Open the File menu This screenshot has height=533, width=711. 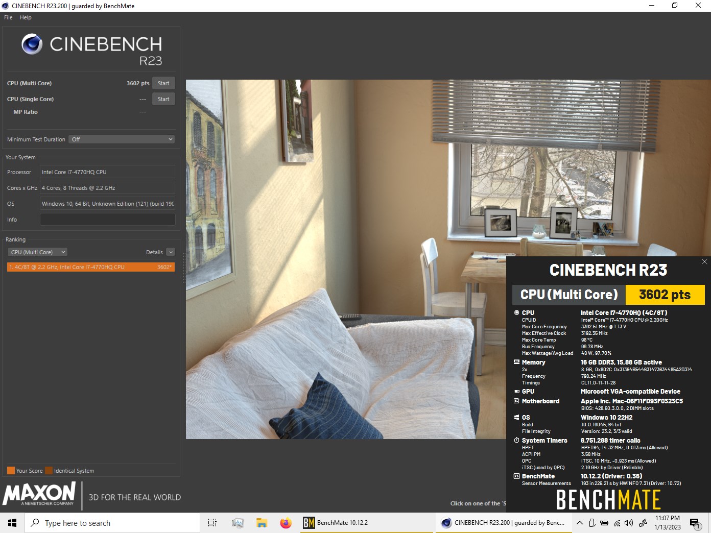coord(8,17)
